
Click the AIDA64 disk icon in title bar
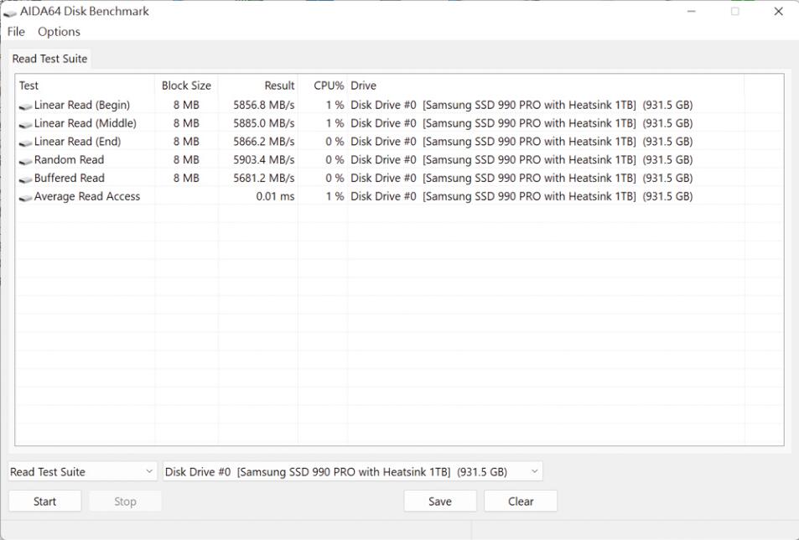pyautogui.click(x=10, y=13)
